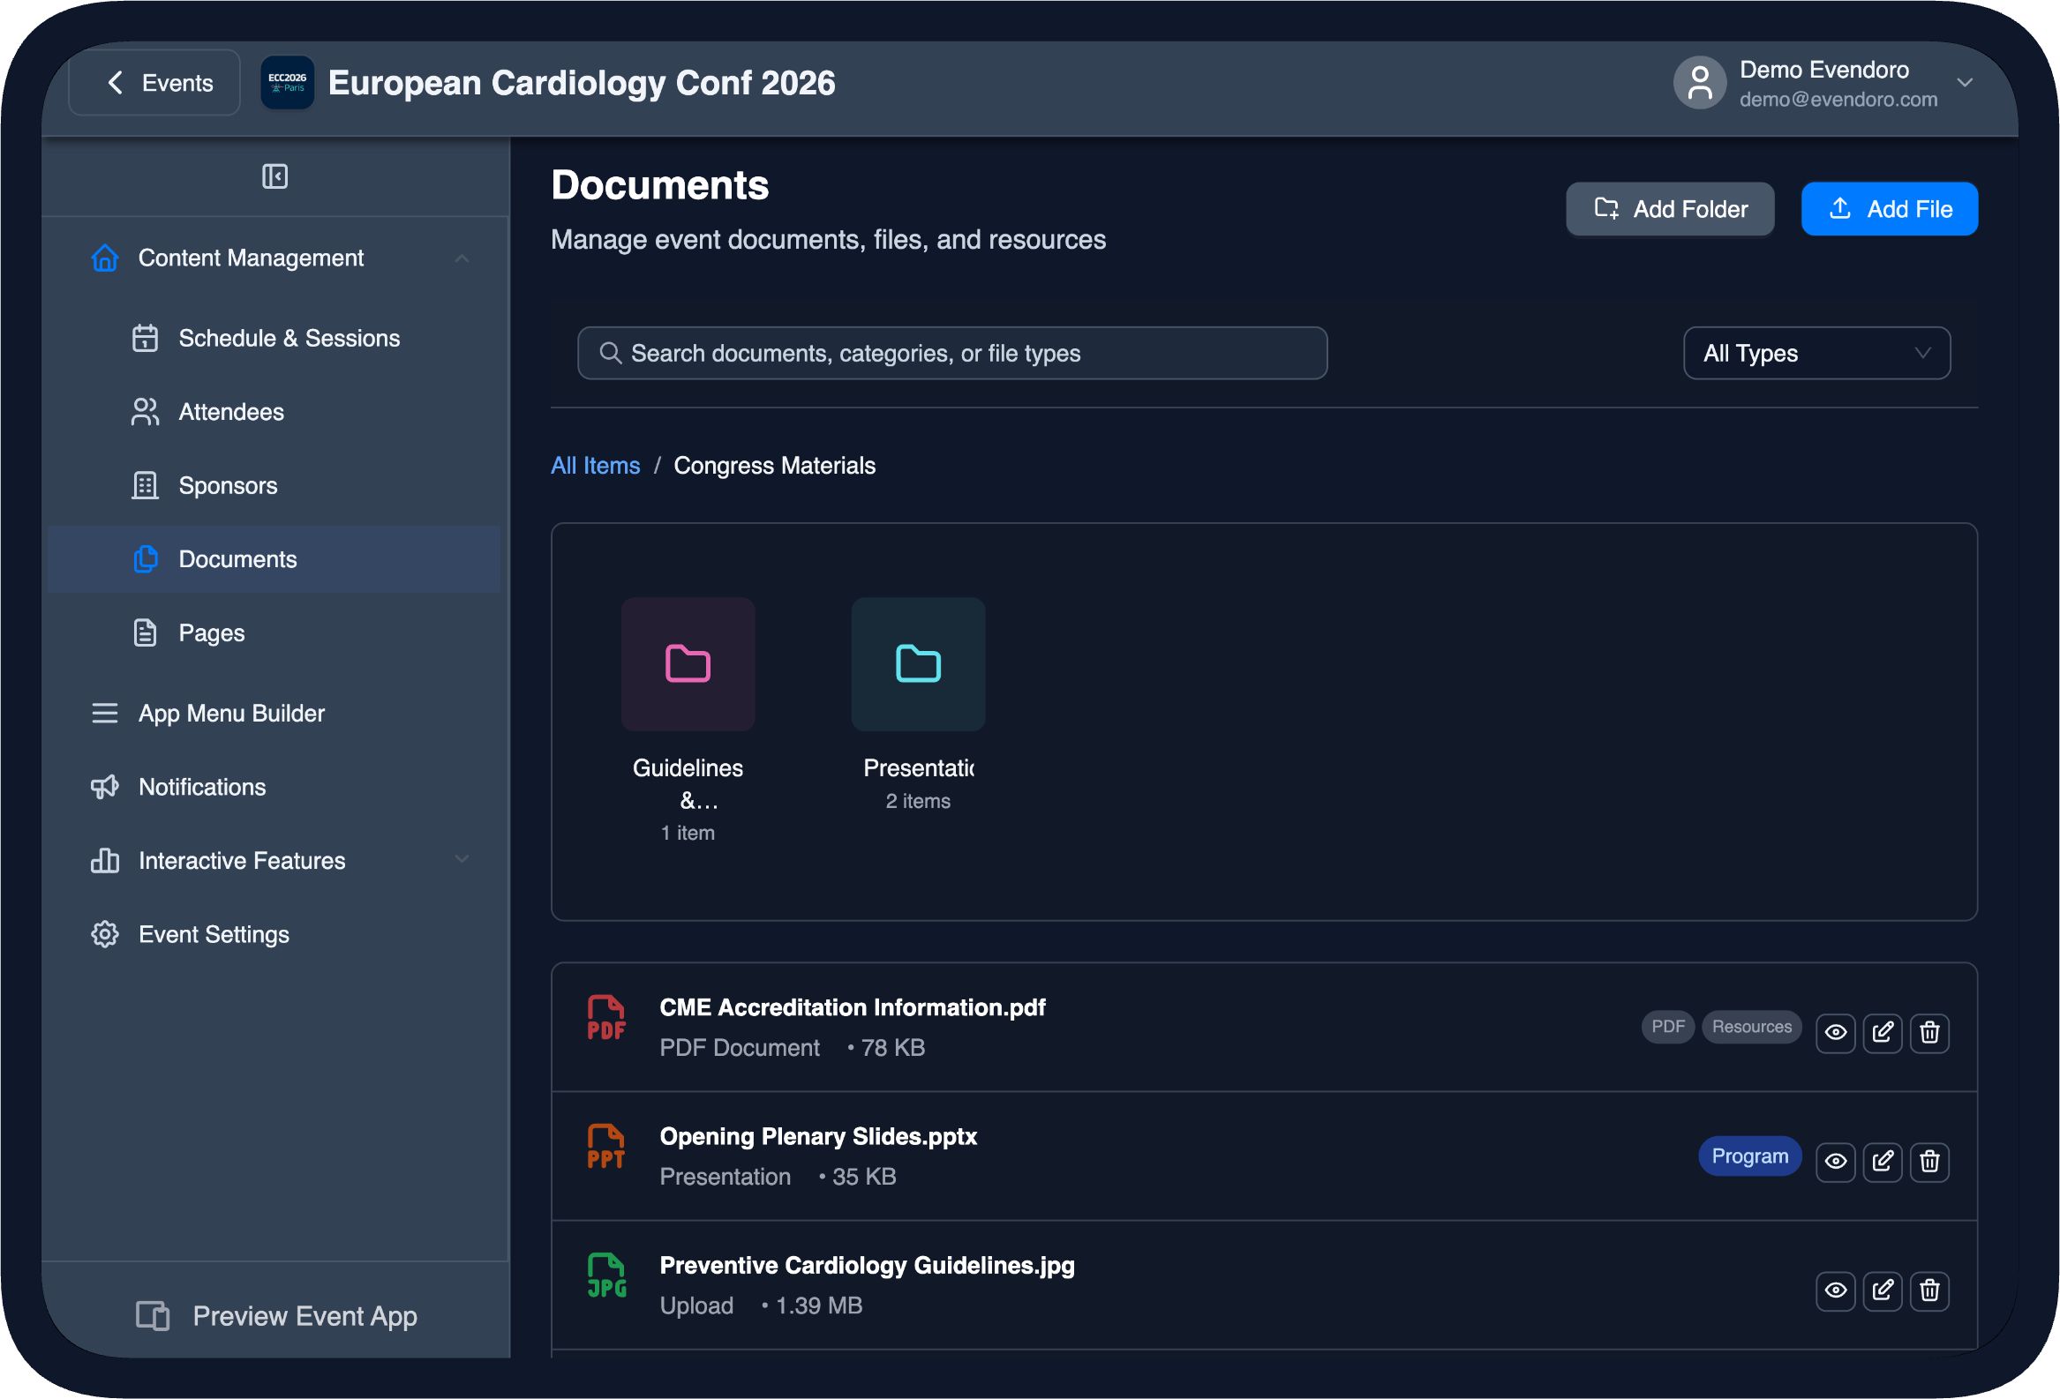Image resolution: width=2060 pixels, height=1399 pixels.
Task: Click the green JPG file icon
Action: click(x=606, y=1276)
